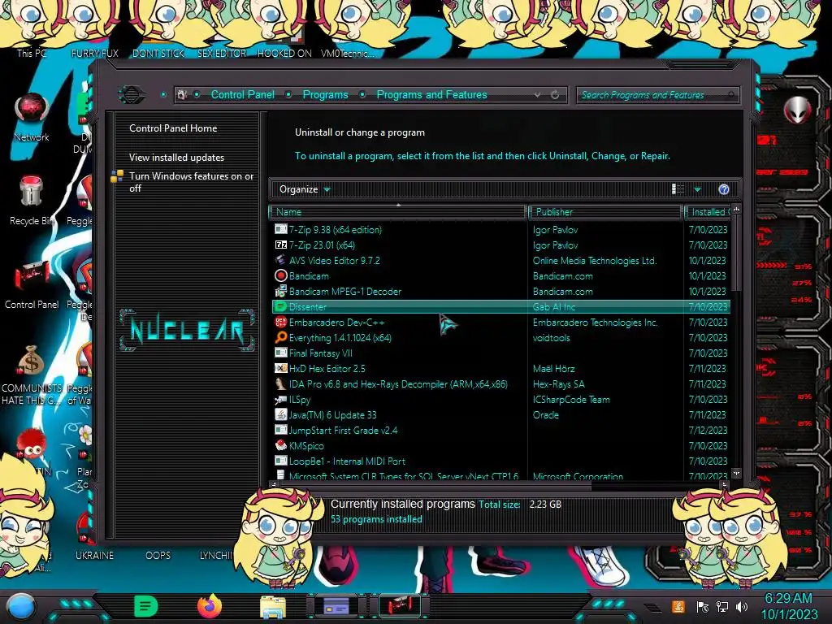The height and width of the screenshot is (624, 832).
Task: Click the red Bandicam program icon
Action: coord(280,275)
